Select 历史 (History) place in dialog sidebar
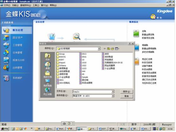 click(x=48, y=57)
